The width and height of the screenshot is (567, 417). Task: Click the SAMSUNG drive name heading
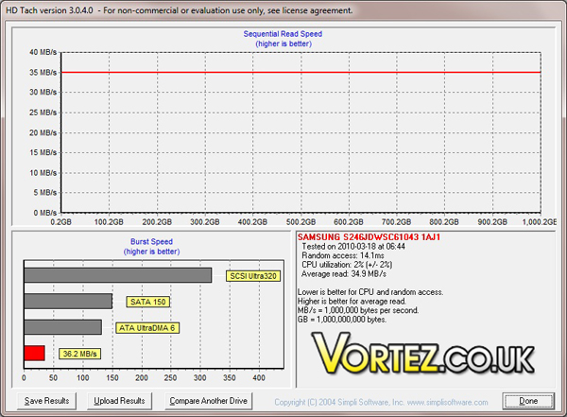pyautogui.click(x=369, y=237)
